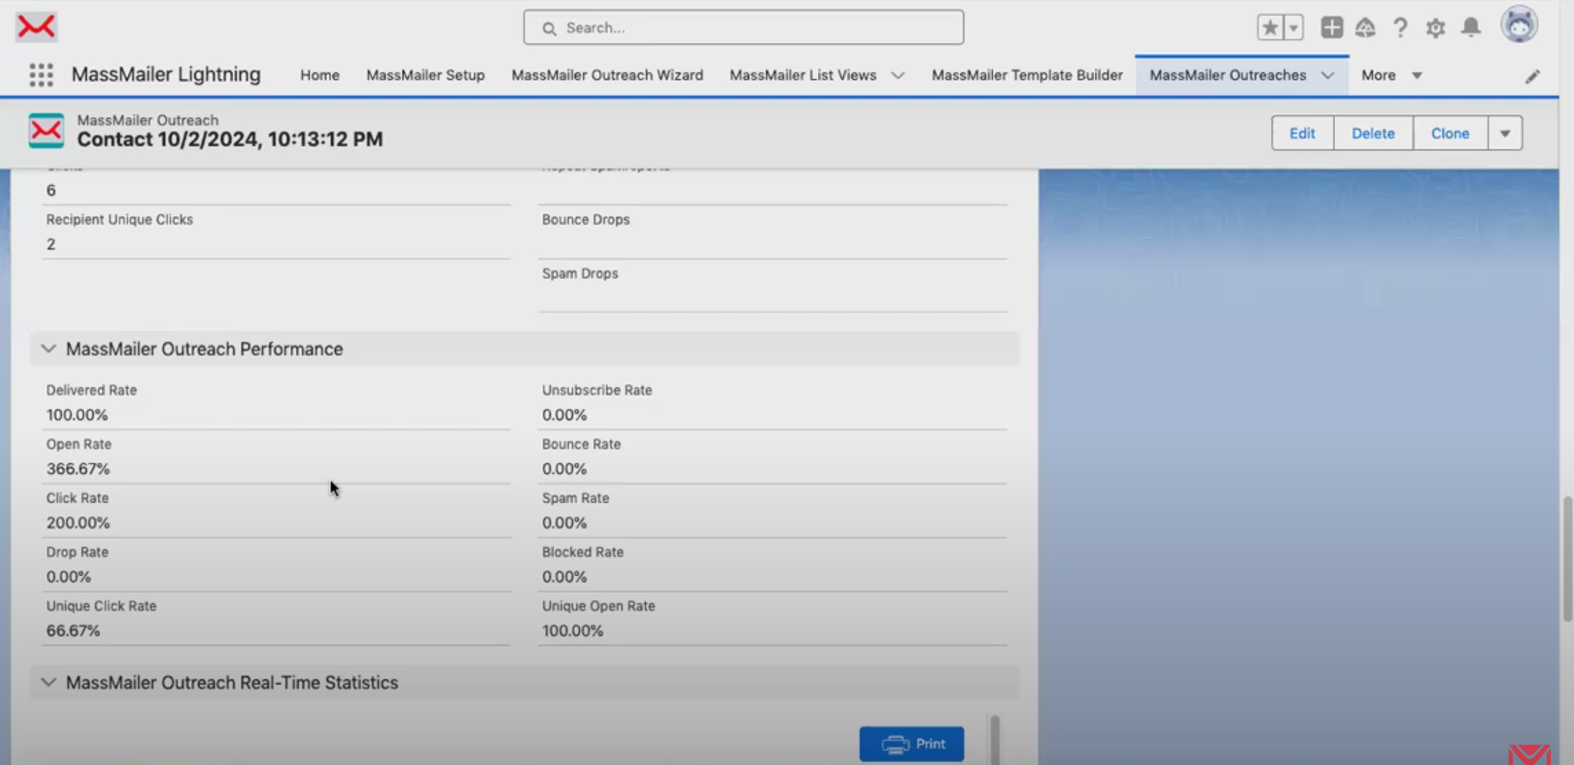Open the Setup gear icon
1574x765 pixels.
point(1435,27)
